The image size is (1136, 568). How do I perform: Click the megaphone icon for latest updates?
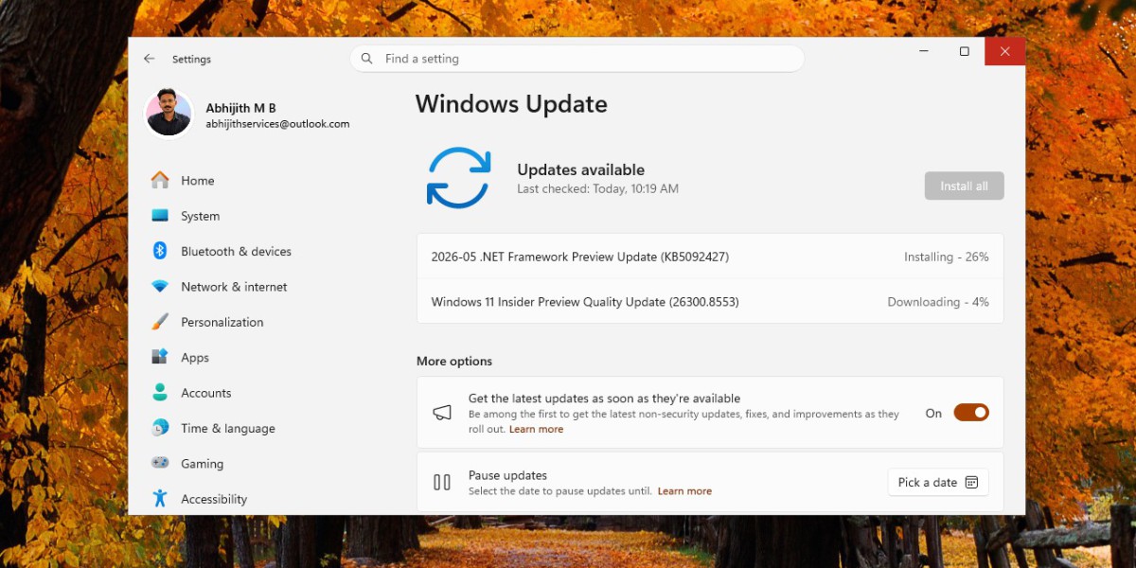click(442, 413)
